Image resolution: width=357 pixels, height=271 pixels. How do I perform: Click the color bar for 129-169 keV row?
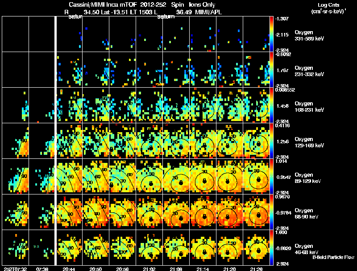271,141
